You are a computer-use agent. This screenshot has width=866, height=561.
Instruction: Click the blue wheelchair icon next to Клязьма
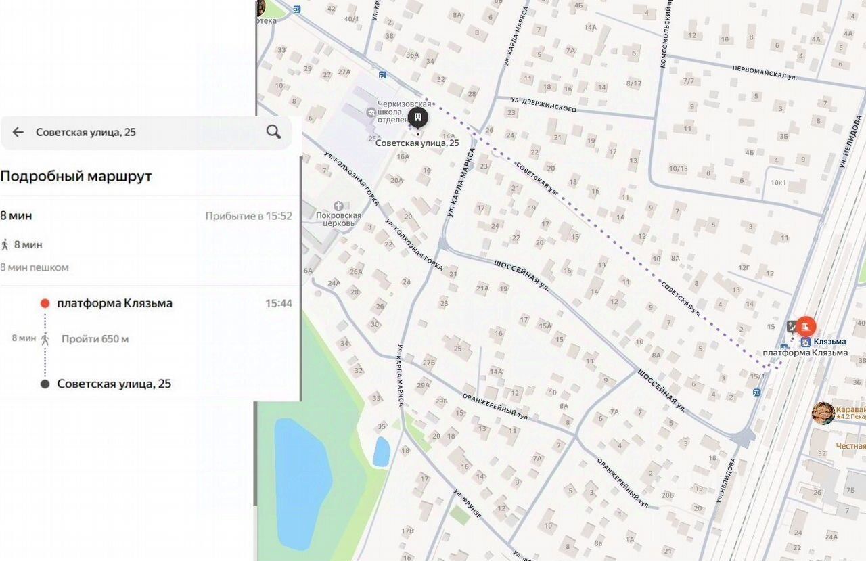[x=806, y=342]
